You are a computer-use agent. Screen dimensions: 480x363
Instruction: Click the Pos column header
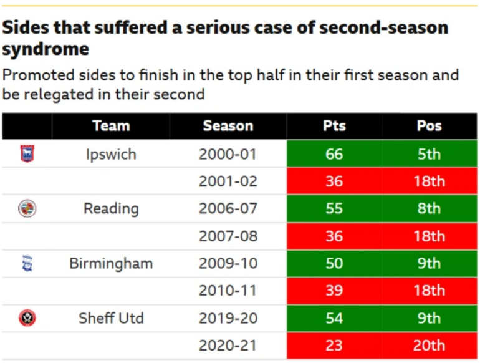[x=429, y=126]
